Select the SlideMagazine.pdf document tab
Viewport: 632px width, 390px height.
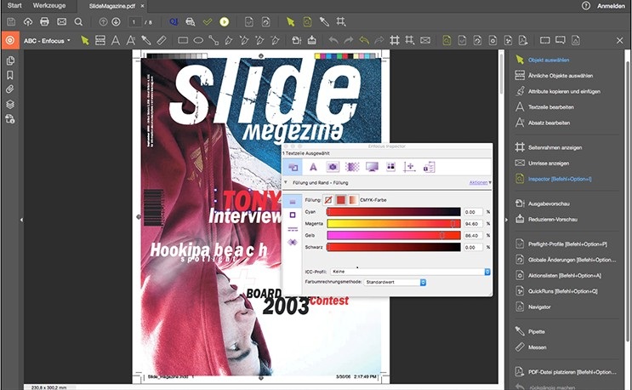pos(111,6)
